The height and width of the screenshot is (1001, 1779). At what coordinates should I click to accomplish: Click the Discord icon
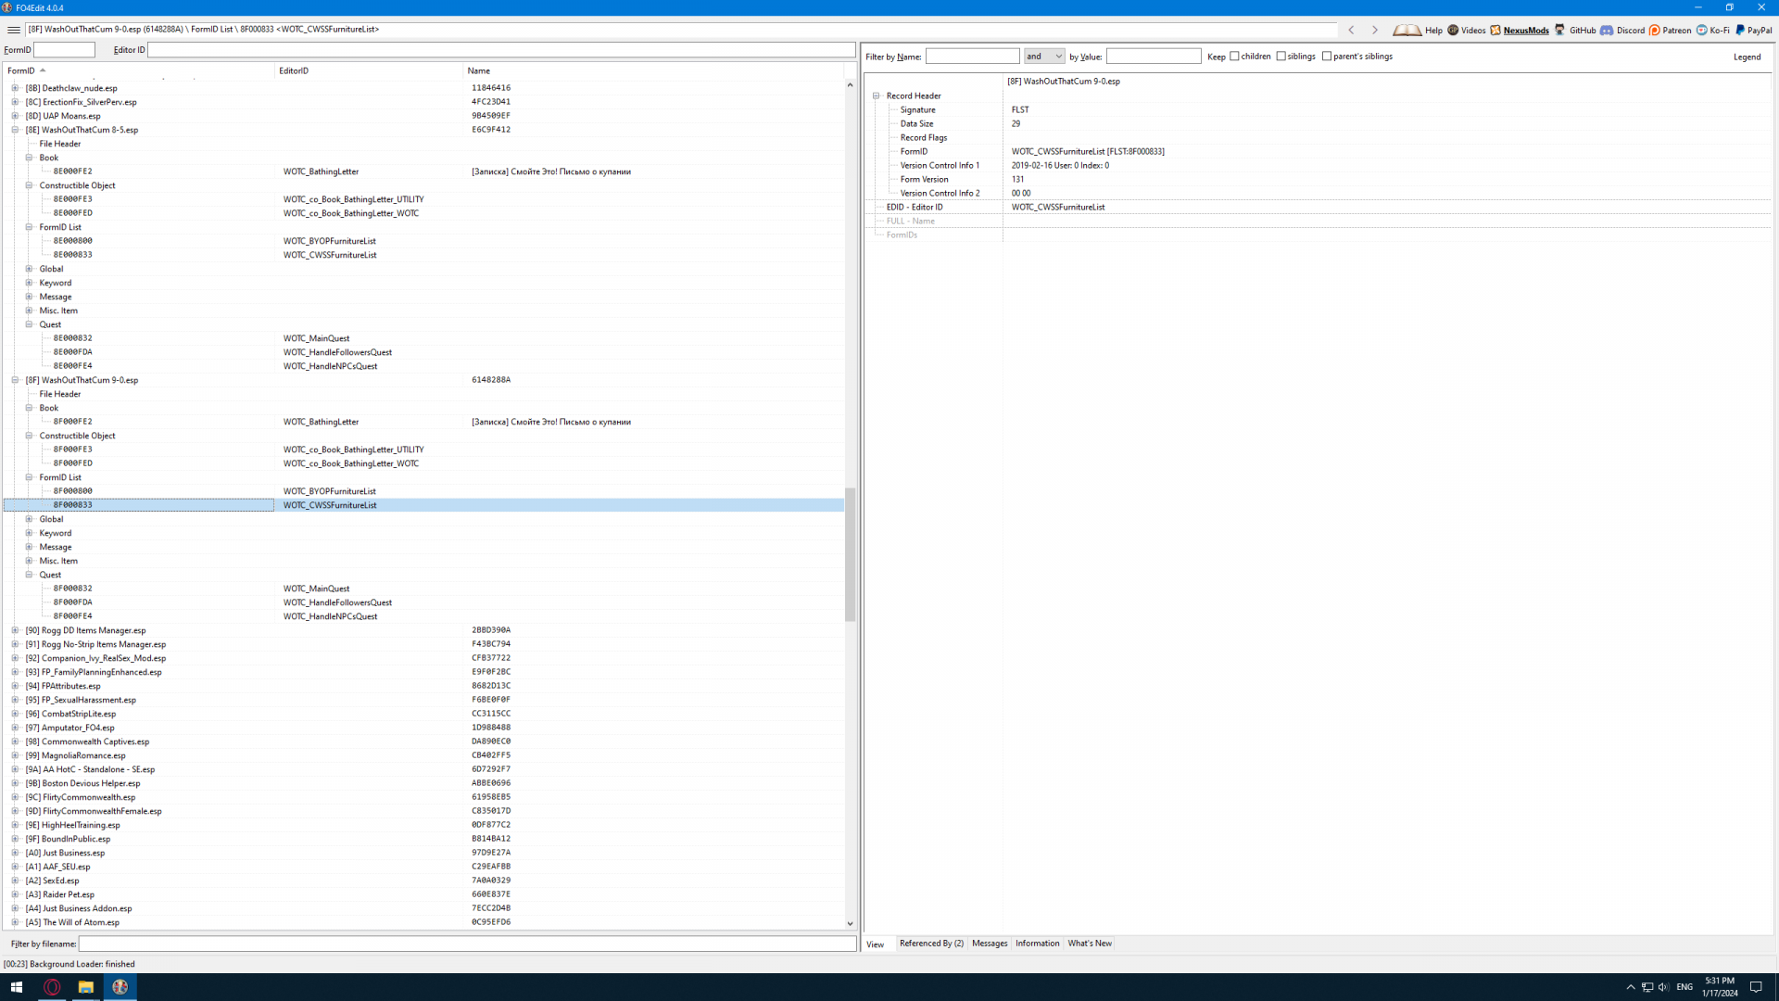[1607, 30]
